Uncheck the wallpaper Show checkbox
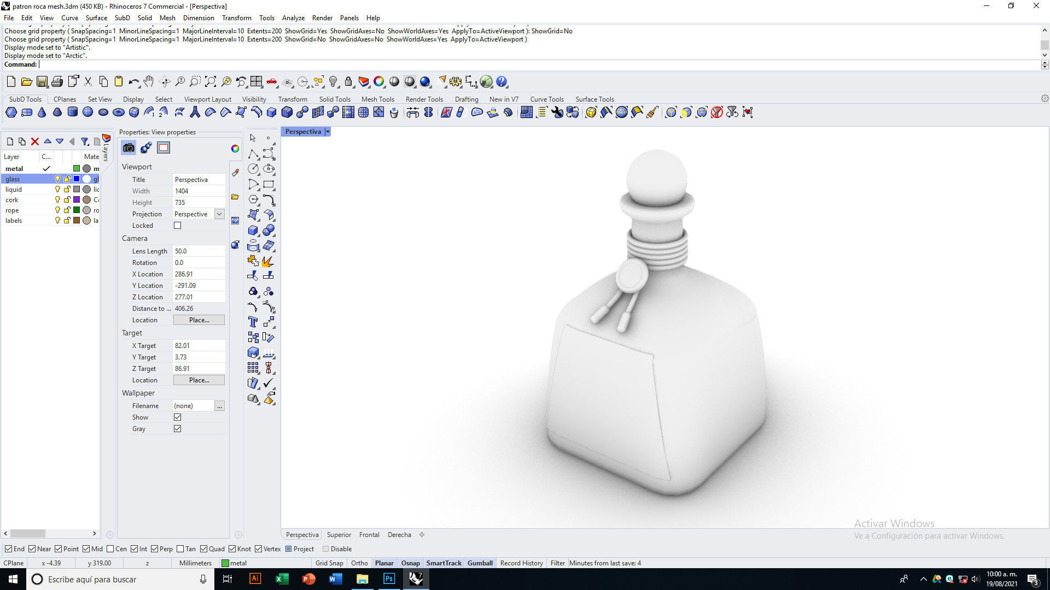The height and width of the screenshot is (590, 1050). pyautogui.click(x=177, y=417)
